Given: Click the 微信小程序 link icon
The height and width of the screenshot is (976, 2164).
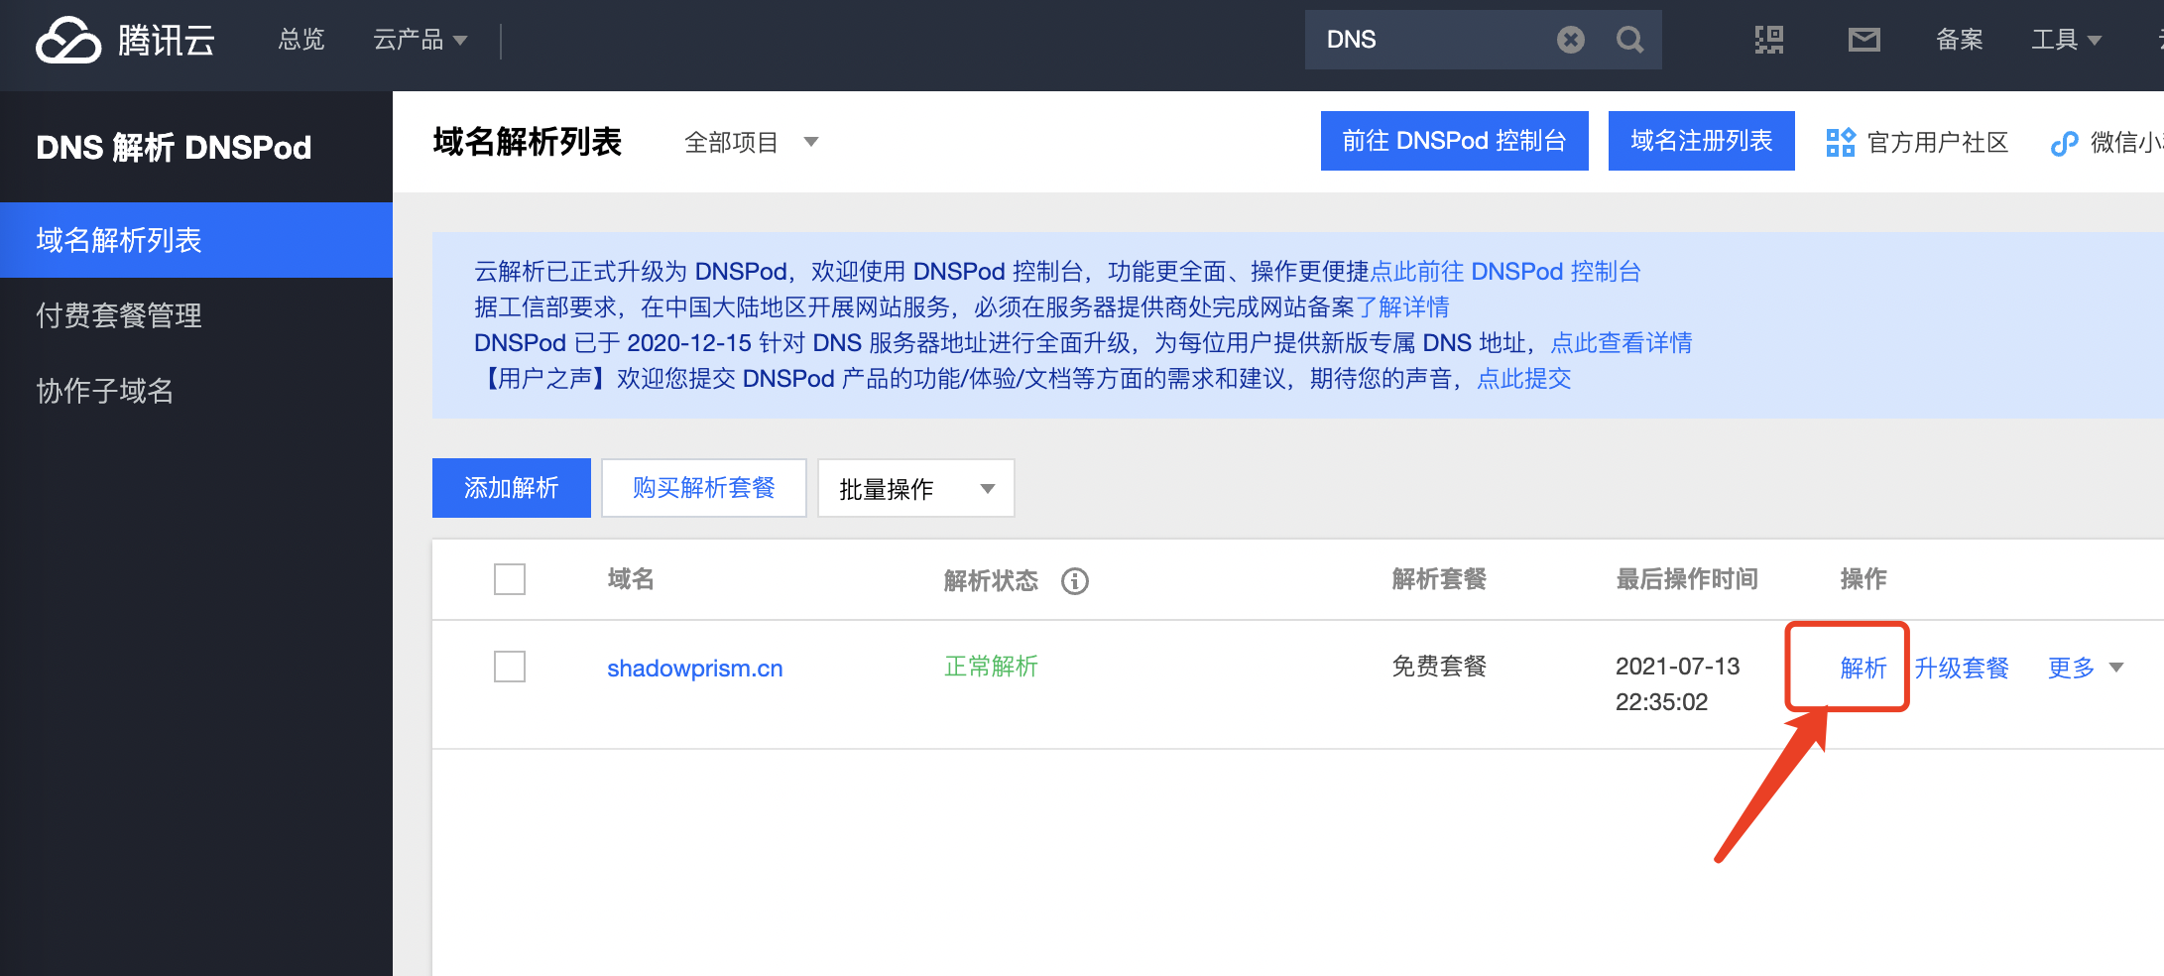Looking at the screenshot, I should (x=2064, y=144).
